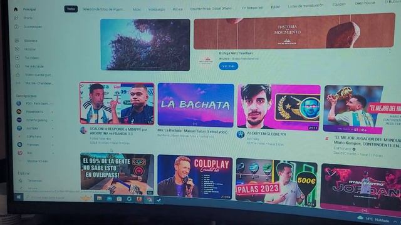Open the Historia en Movimiento ad banner
The image size is (401, 225).
294,31
